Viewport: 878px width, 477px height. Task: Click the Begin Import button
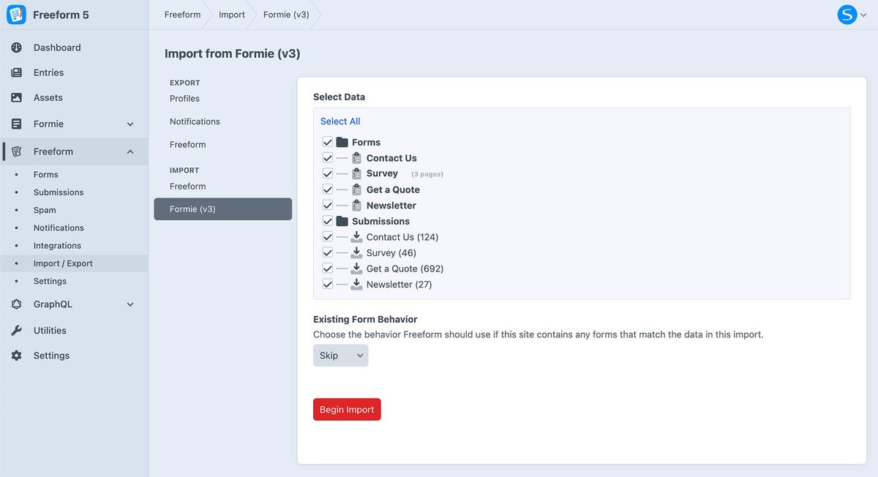347,410
